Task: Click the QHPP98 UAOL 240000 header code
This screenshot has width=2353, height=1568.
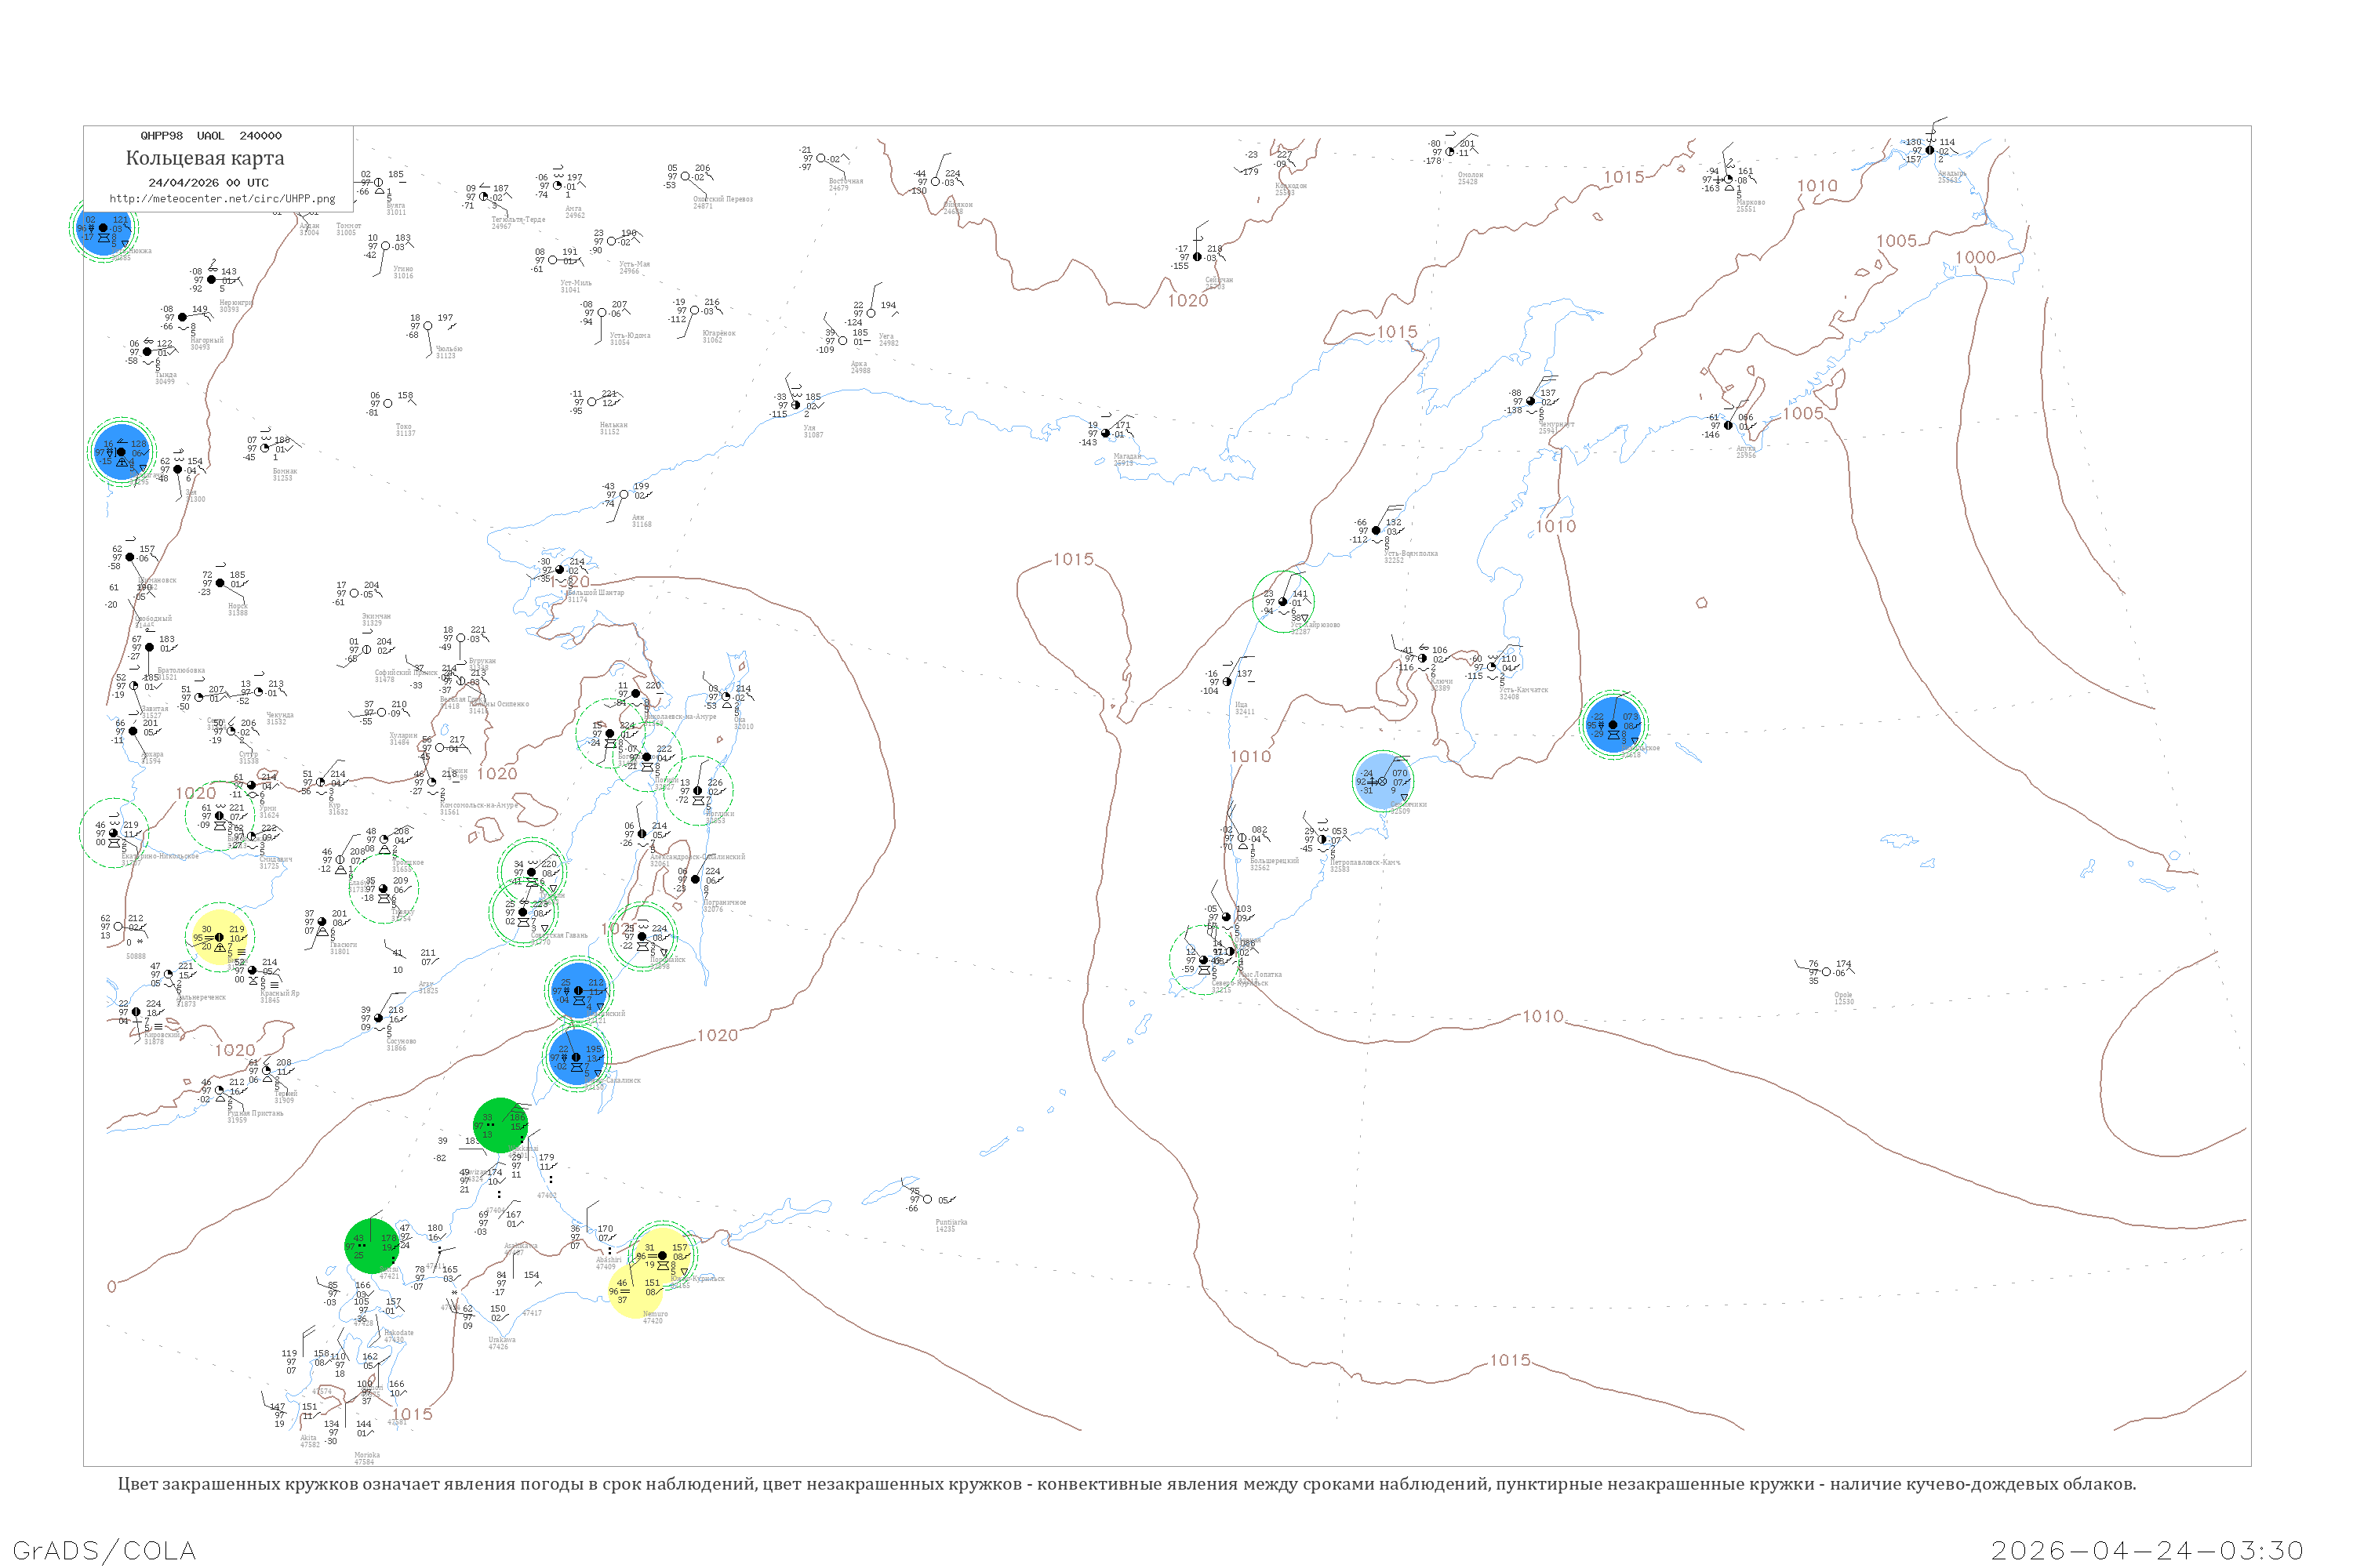Action: point(210,136)
